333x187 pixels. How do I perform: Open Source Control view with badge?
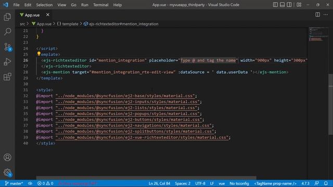pyautogui.click(x=7, y=47)
